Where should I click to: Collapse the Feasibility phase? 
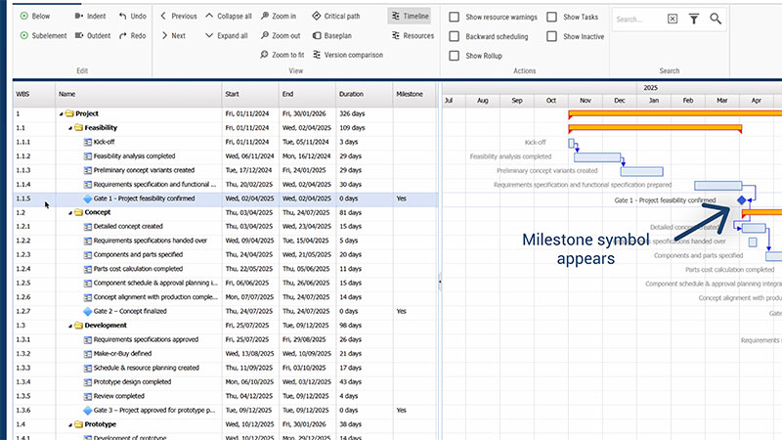click(x=69, y=128)
